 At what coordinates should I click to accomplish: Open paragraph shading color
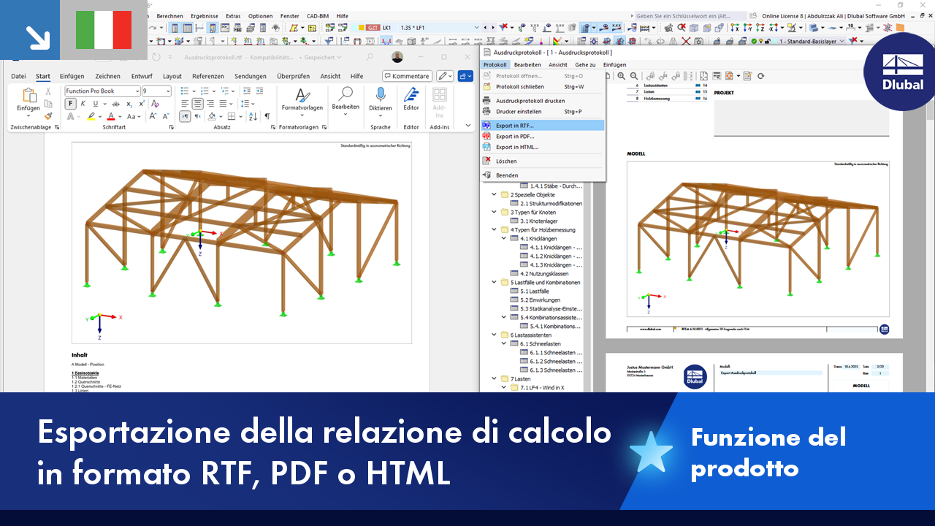pos(211,116)
